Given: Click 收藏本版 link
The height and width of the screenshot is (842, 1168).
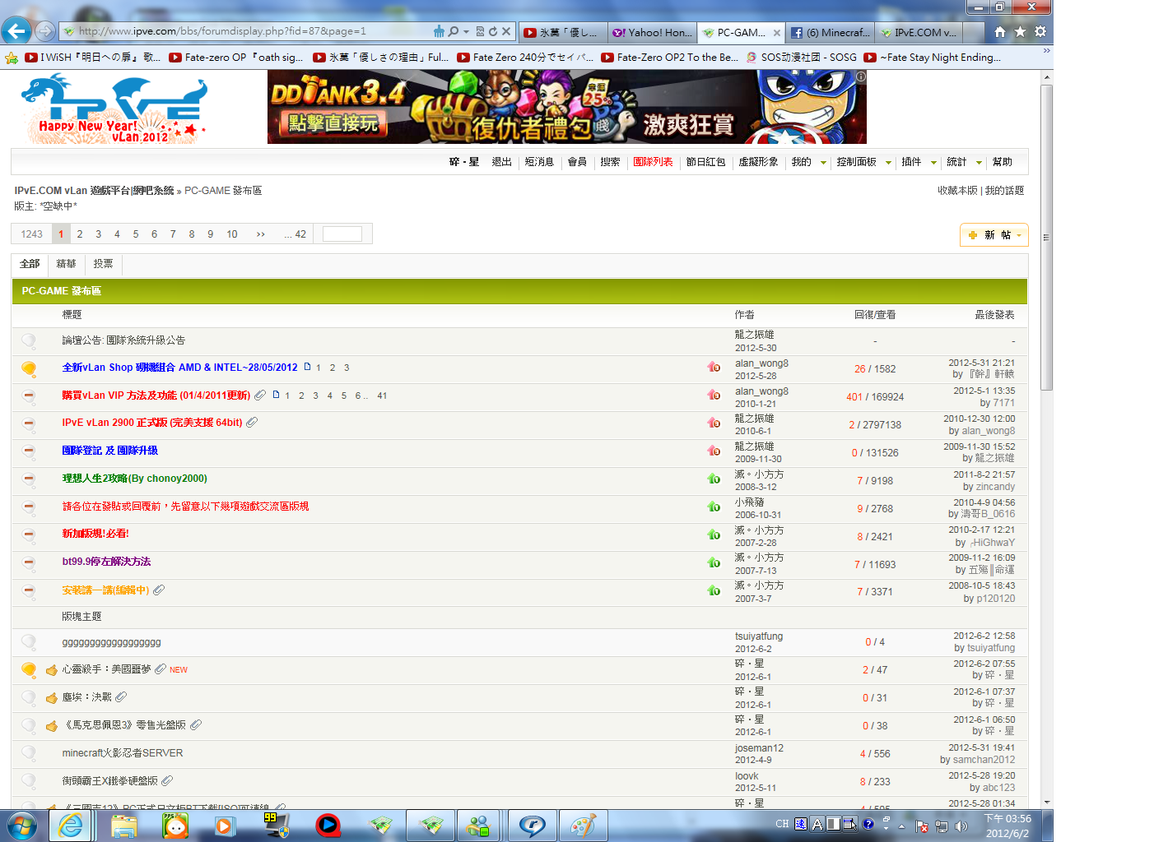Looking at the screenshot, I should [957, 191].
